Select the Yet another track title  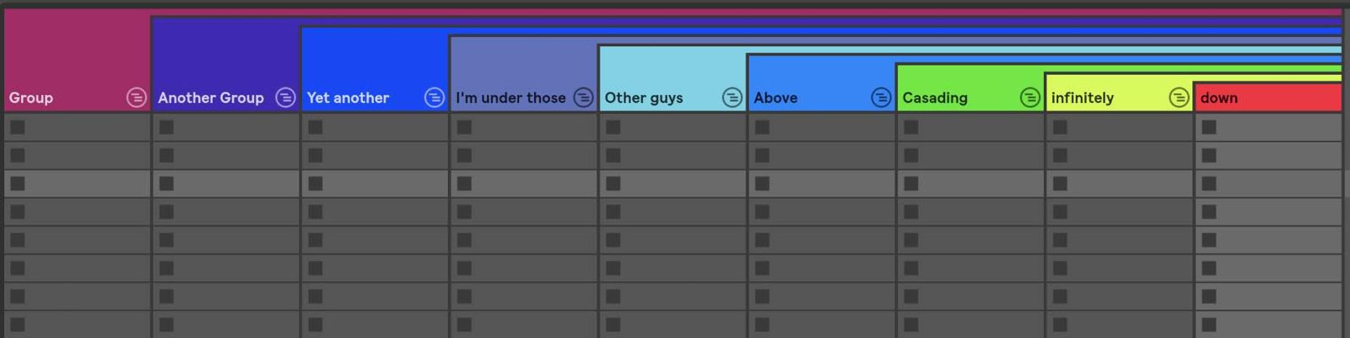[x=348, y=98]
